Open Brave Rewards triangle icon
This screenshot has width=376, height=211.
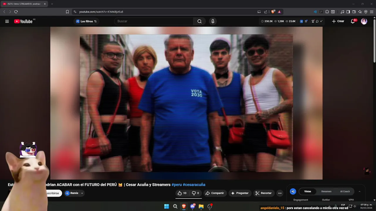coord(279,12)
